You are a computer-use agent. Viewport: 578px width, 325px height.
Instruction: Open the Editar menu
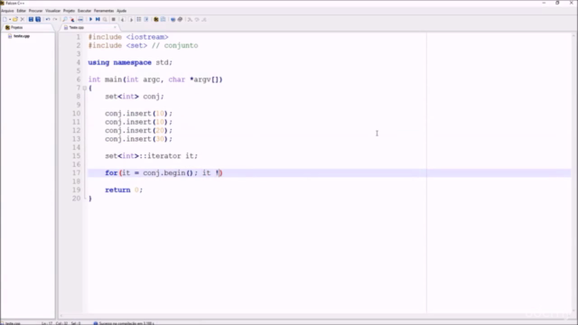pyautogui.click(x=21, y=11)
